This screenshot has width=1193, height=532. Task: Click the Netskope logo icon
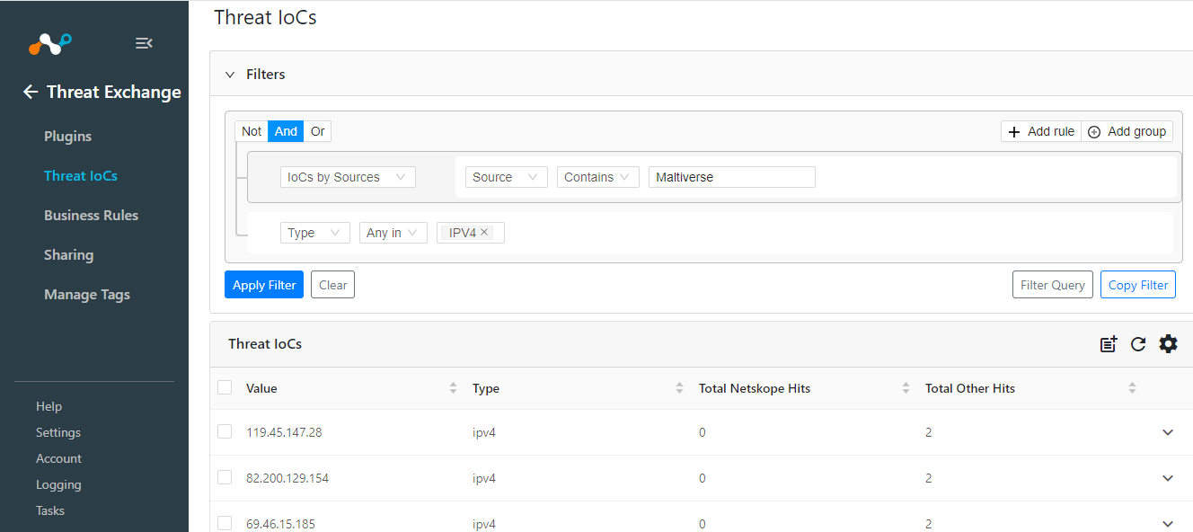(49, 43)
